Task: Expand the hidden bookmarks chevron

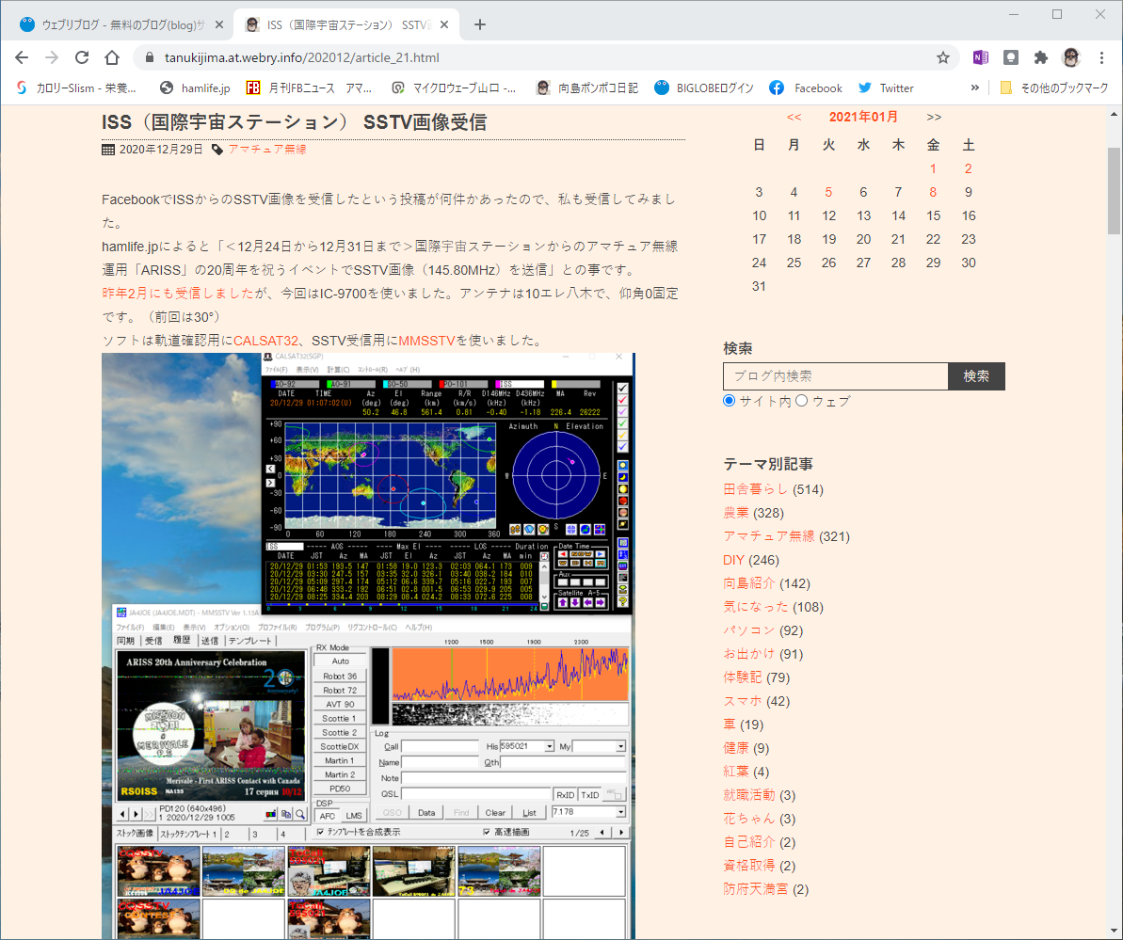Action: pyautogui.click(x=975, y=88)
